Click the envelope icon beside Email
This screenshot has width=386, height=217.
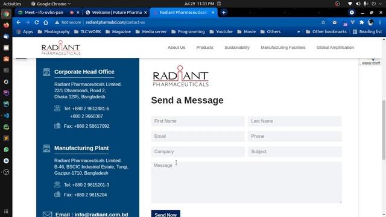[x=47, y=215]
